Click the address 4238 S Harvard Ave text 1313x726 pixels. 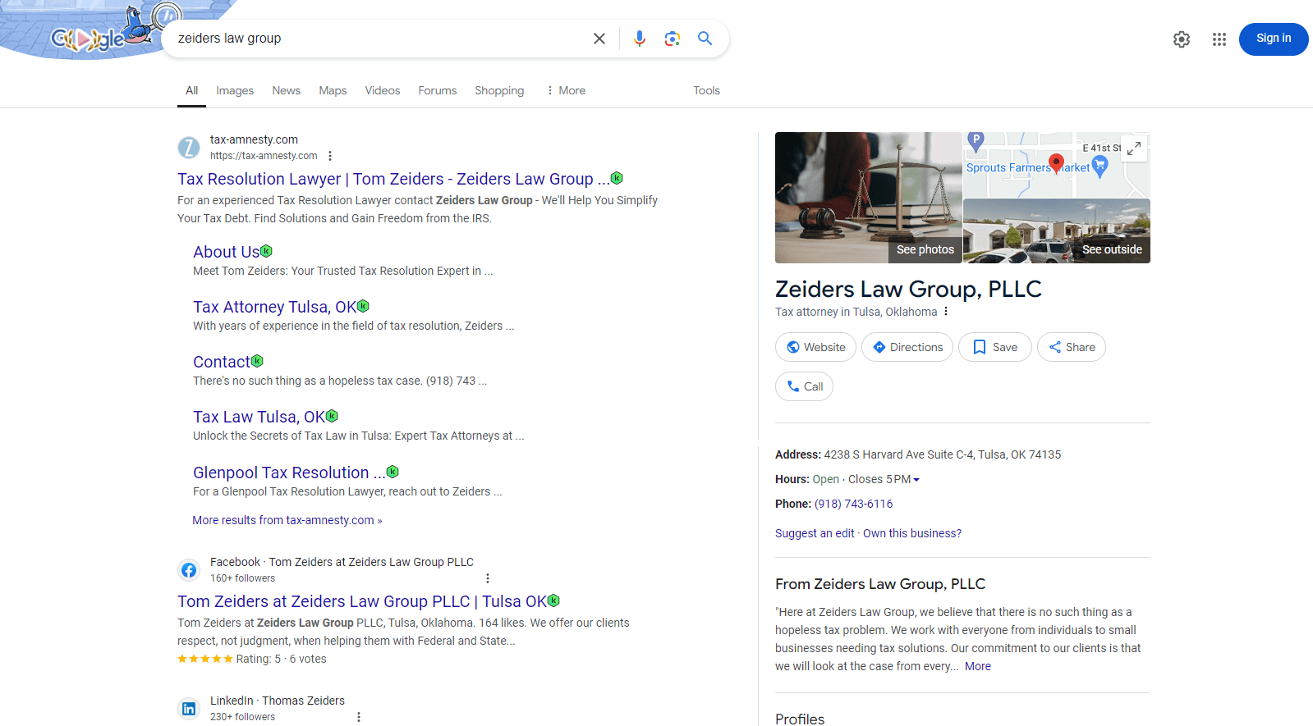pyautogui.click(x=942, y=454)
